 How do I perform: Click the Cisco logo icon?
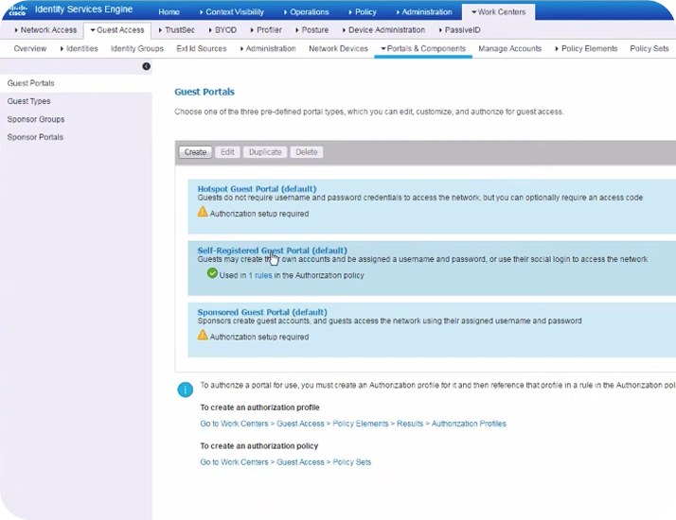pyautogui.click(x=18, y=9)
